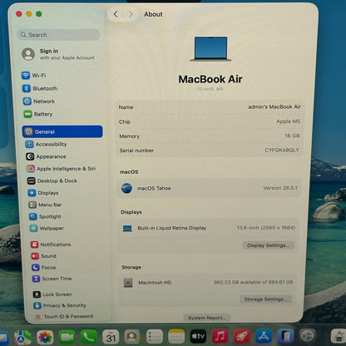Click the sidebar Search field

coord(58,35)
